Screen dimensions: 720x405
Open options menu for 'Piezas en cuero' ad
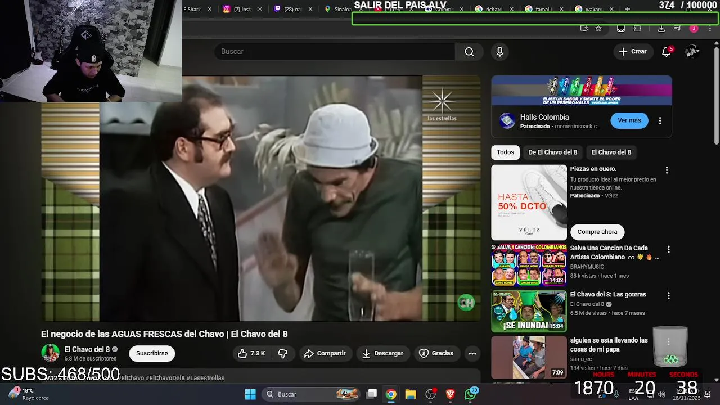coord(667,170)
